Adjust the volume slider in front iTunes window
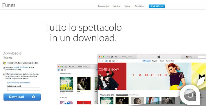This screenshot has height=106, width=206. click(x=127, y=57)
